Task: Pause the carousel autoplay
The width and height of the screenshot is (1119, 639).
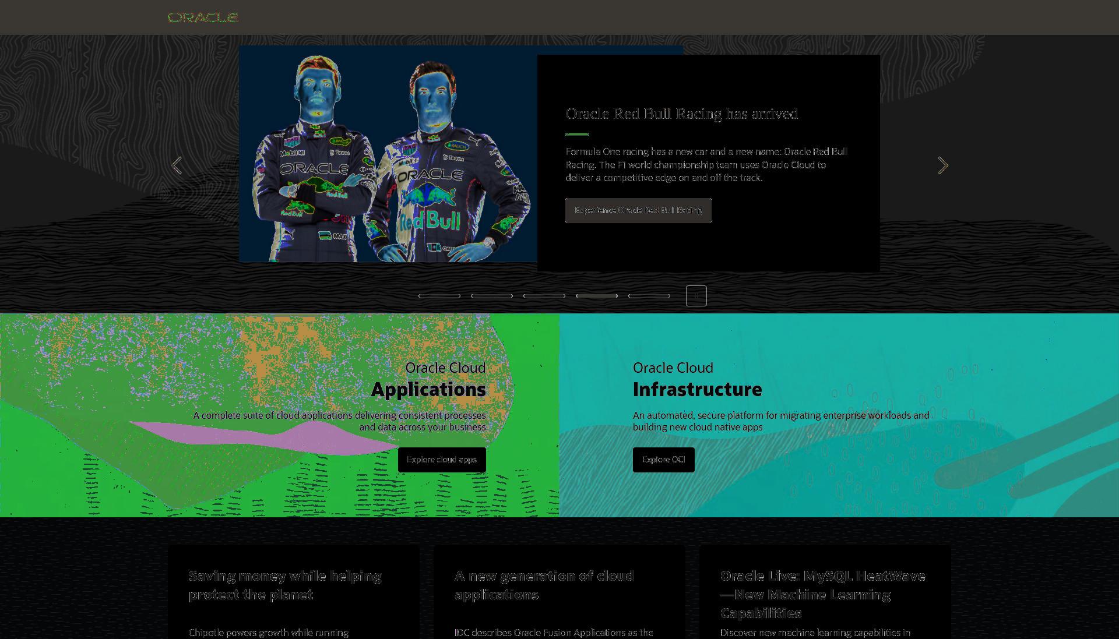Action: [696, 296]
